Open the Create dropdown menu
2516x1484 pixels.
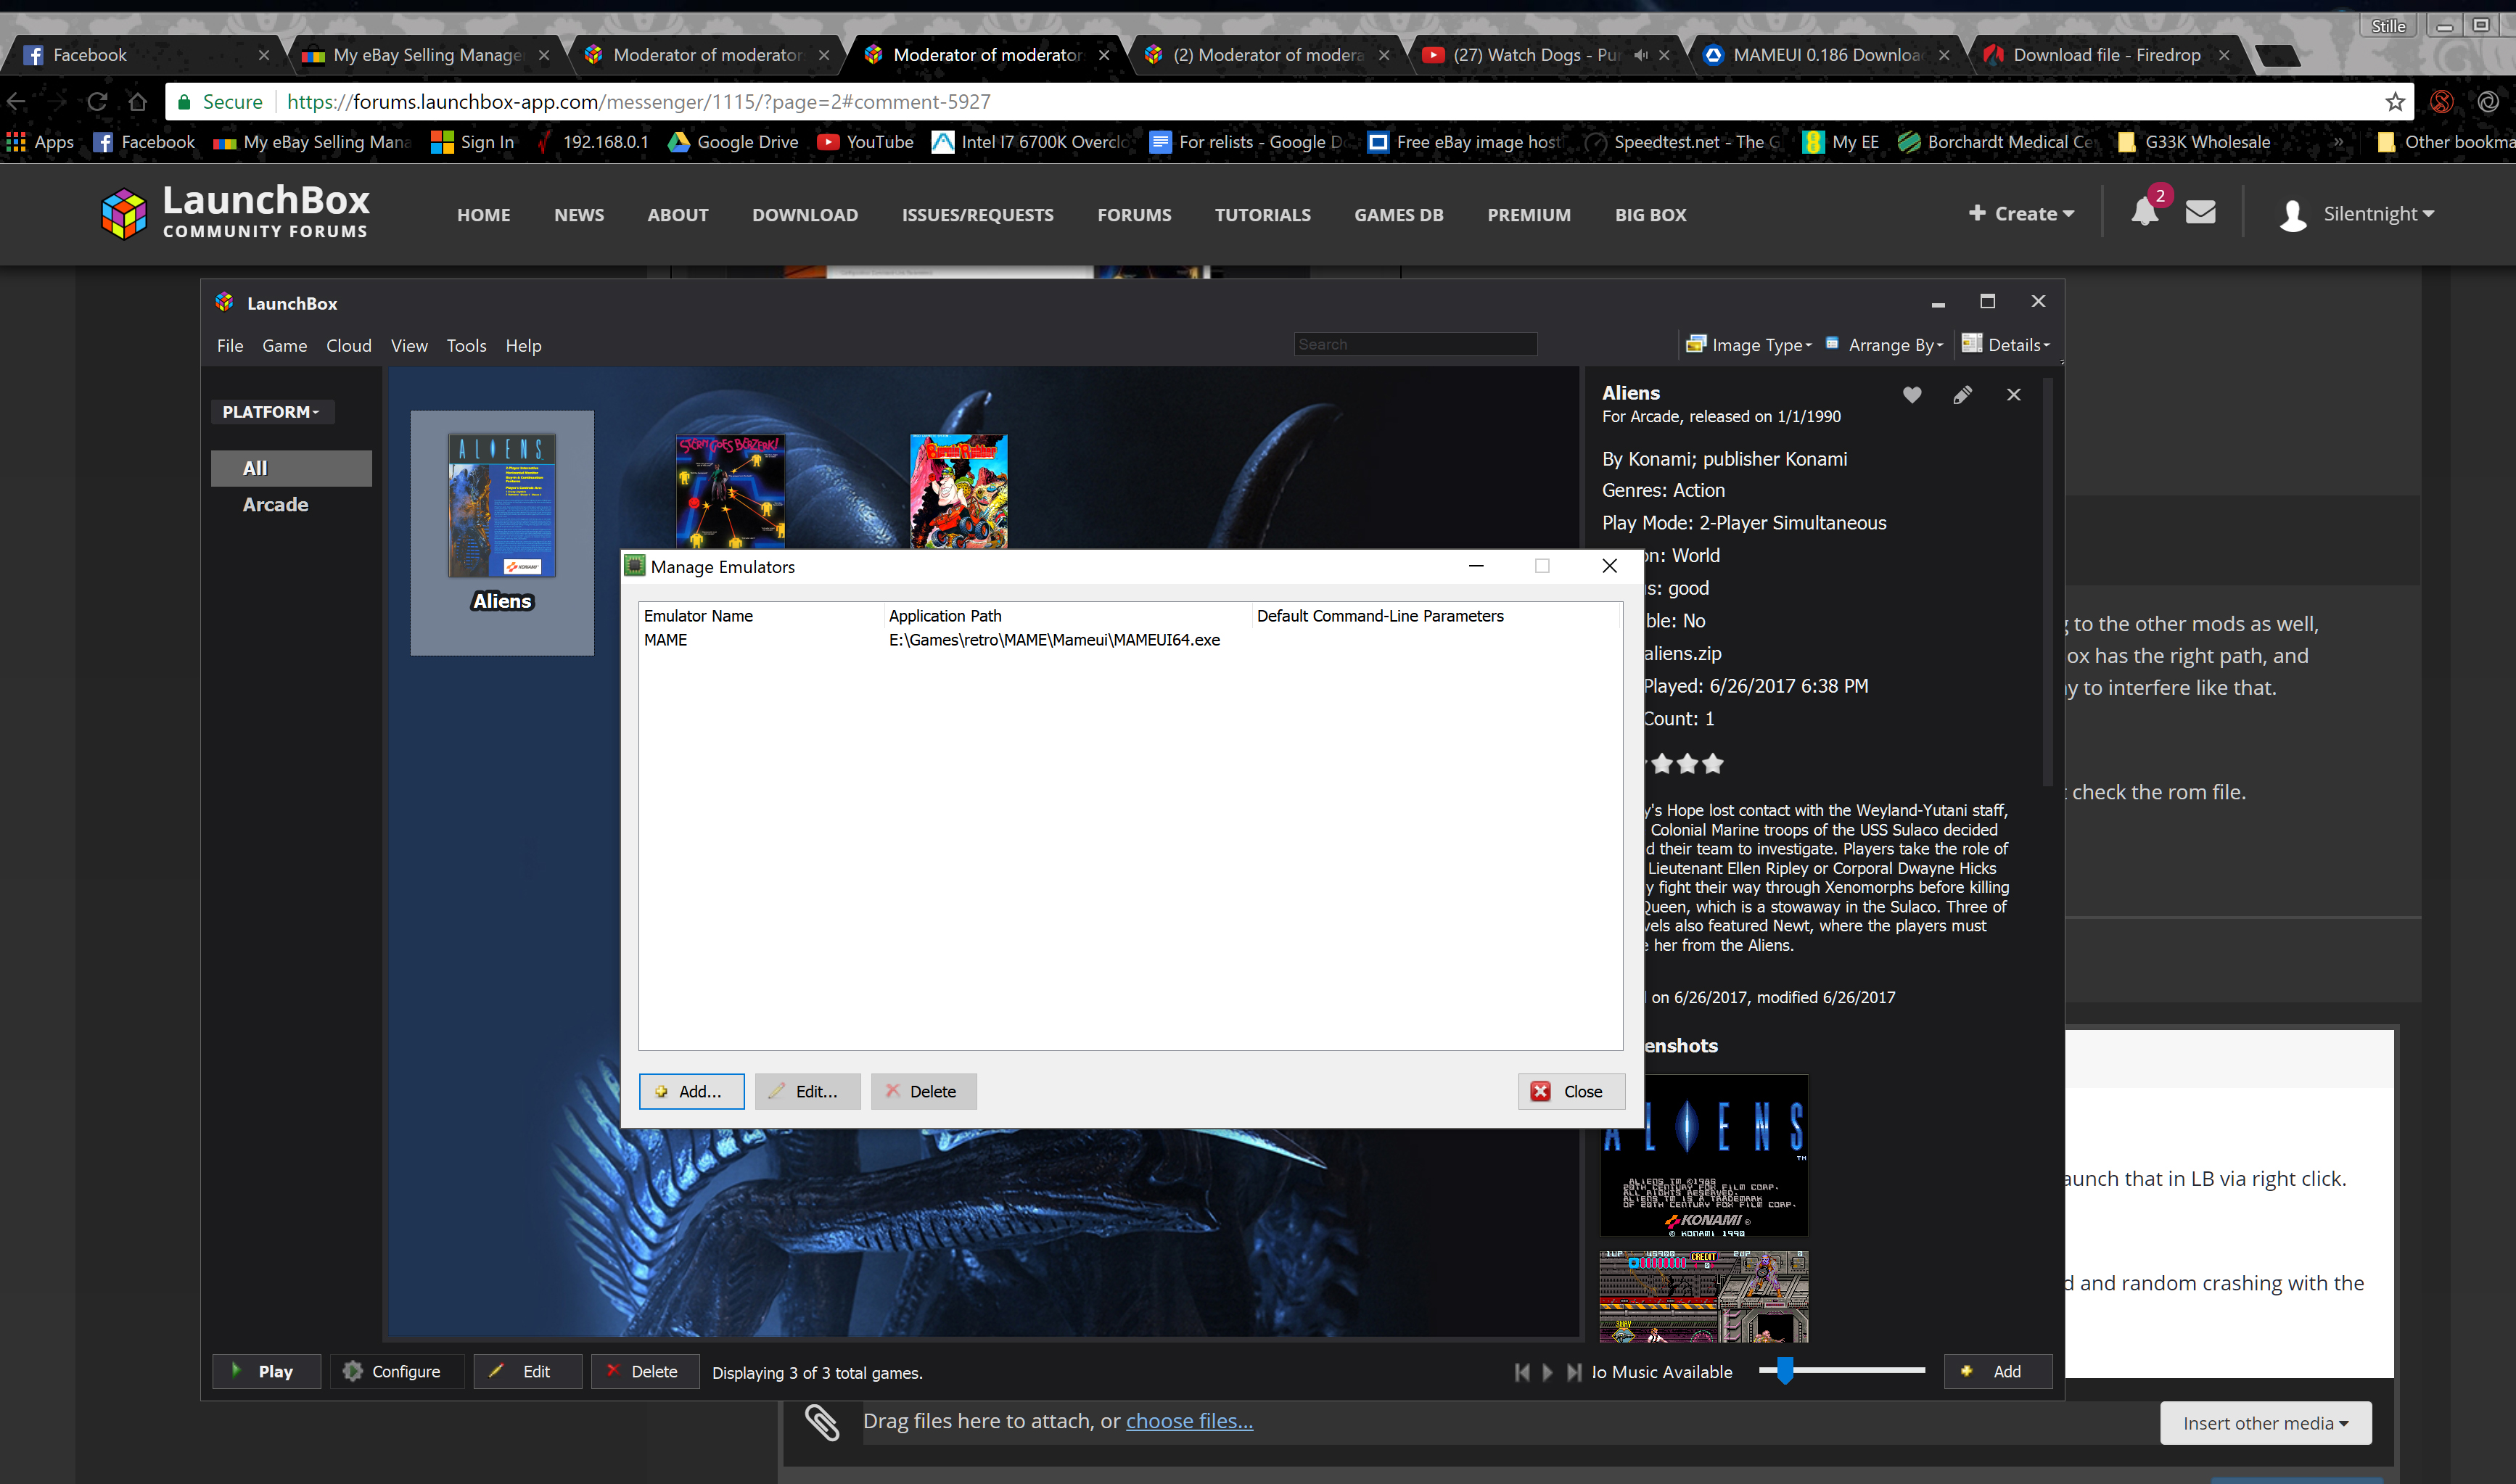[x=2021, y=214]
